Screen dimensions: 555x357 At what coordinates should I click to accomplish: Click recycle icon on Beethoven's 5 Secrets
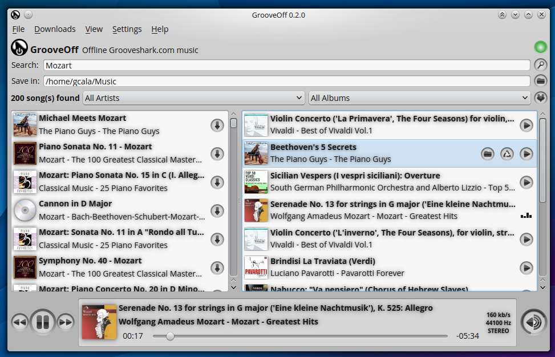[507, 154]
